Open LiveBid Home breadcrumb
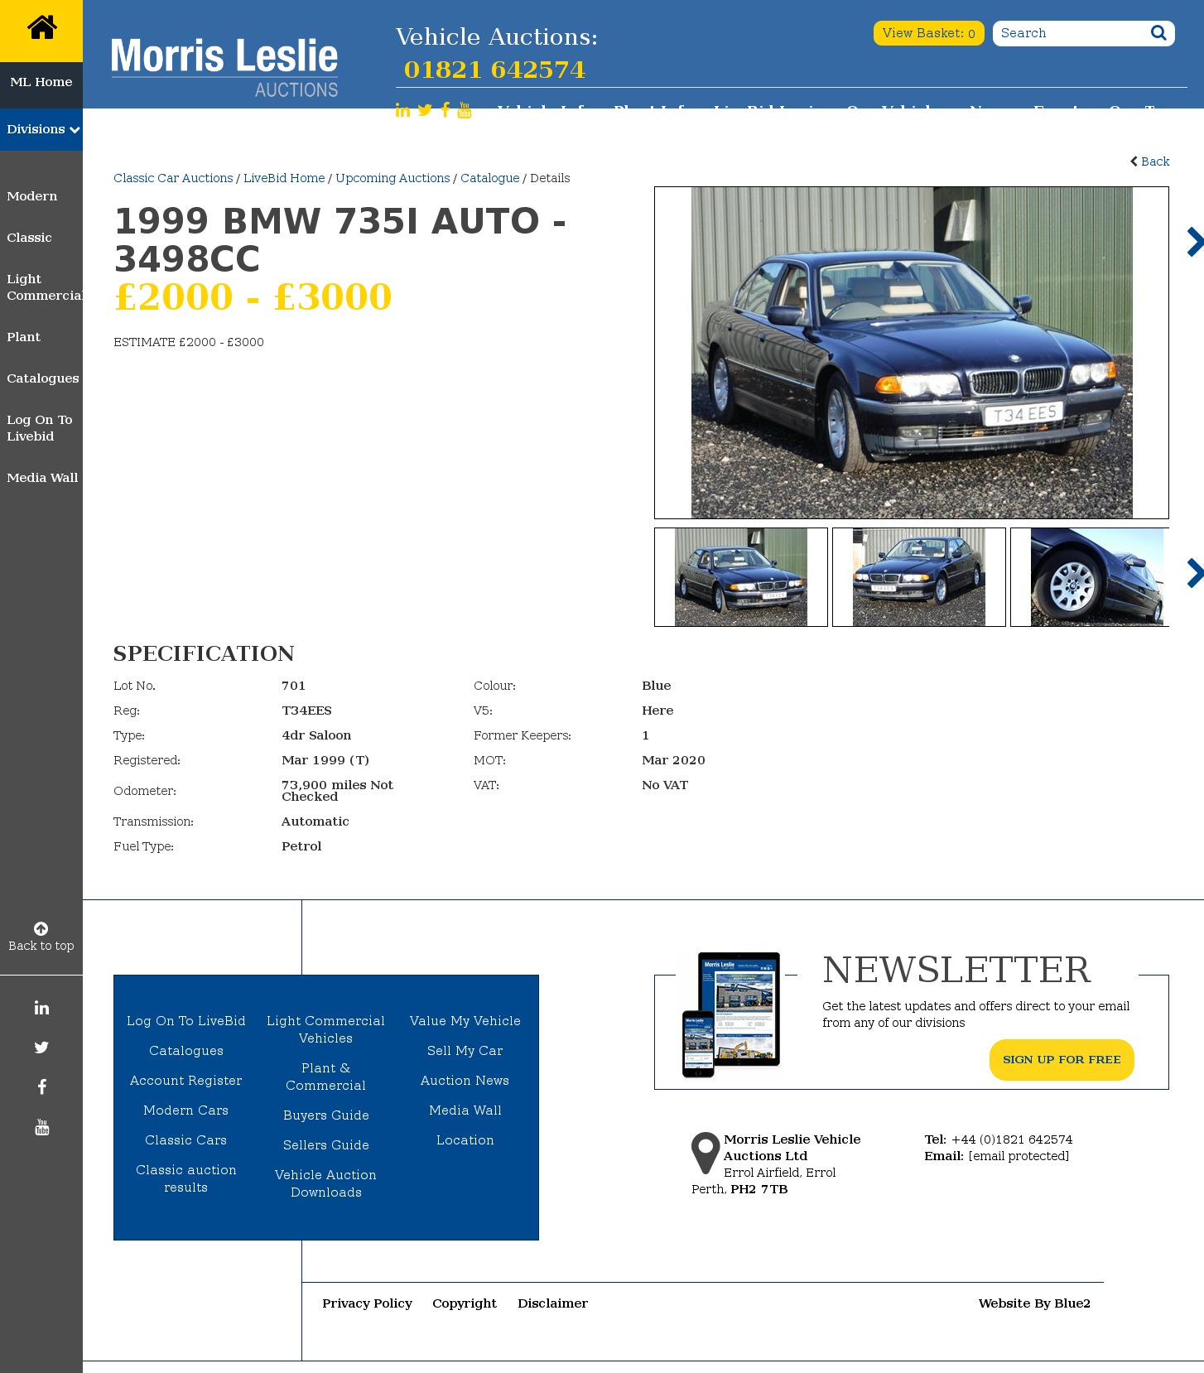The height and width of the screenshot is (1373, 1204). click(x=284, y=178)
